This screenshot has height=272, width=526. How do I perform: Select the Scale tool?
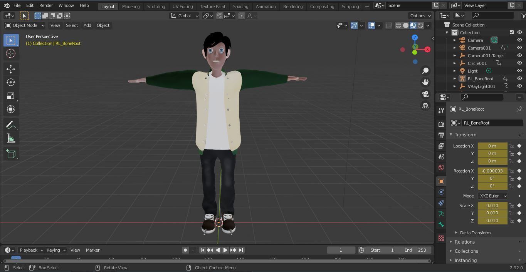point(11,96)
